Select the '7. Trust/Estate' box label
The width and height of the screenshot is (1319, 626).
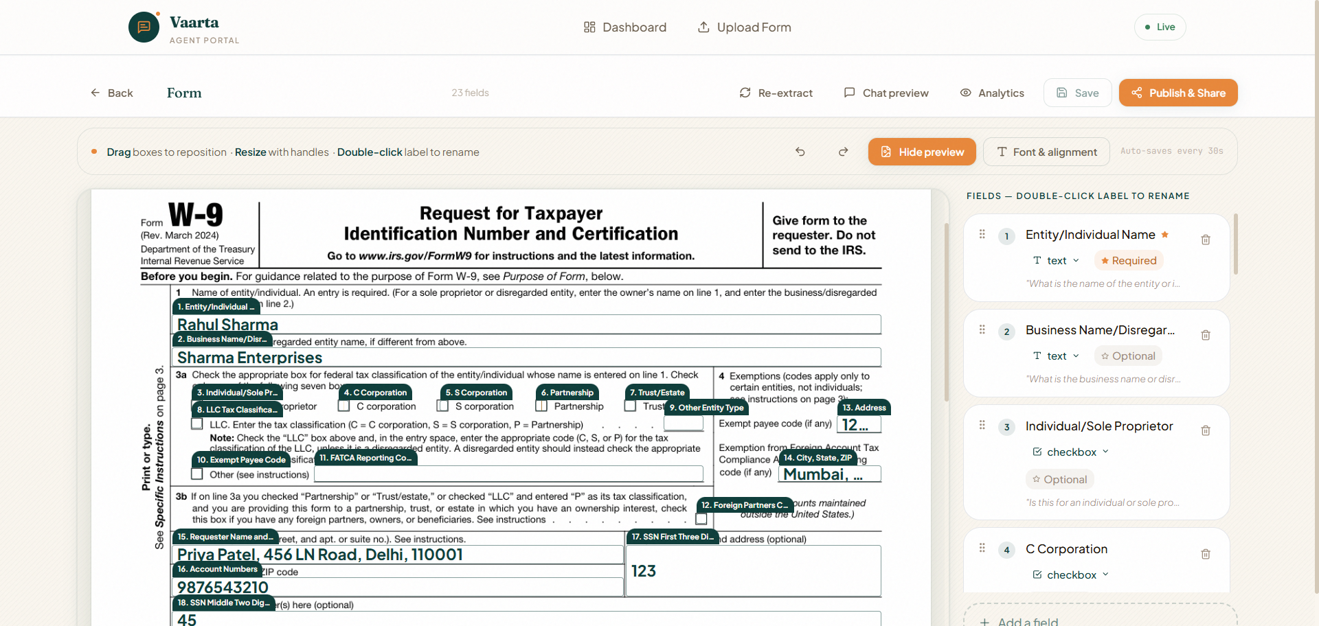click(x=657, y=393)
